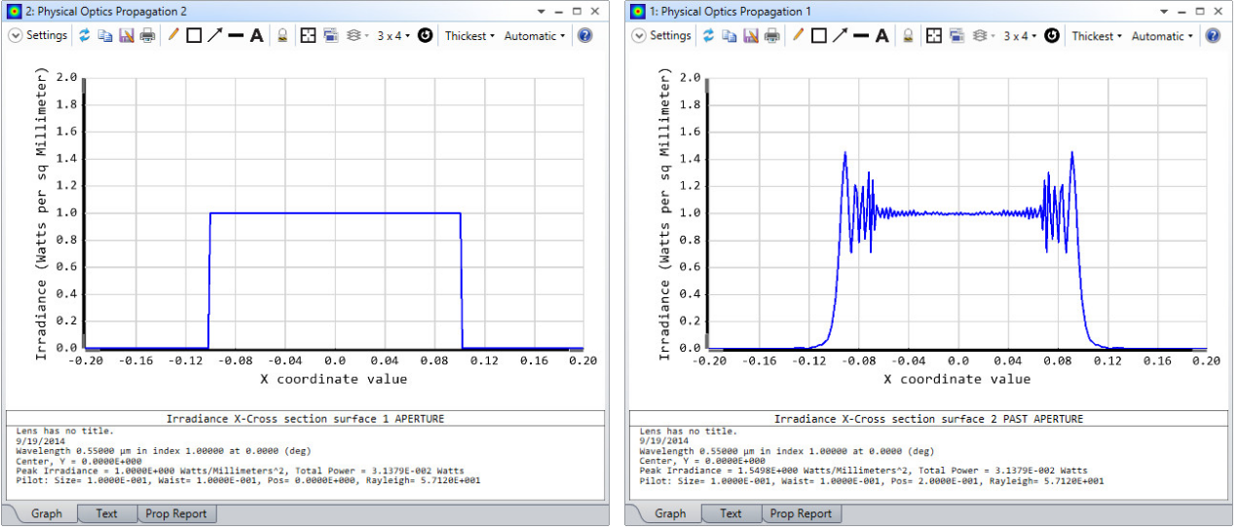
Task: Toggle the active cursor icon in Propagation 2
Action: coord(309,36)
